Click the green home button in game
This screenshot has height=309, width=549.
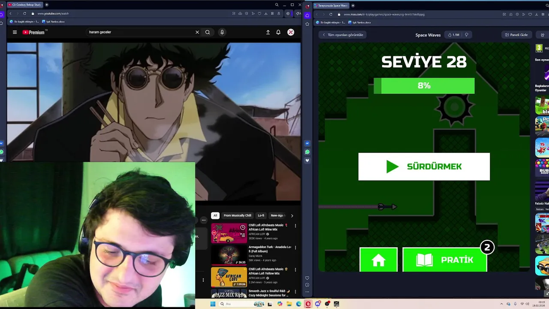coord(378,260)
